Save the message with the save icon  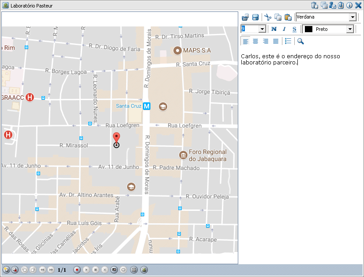click(x=256, y=17)
